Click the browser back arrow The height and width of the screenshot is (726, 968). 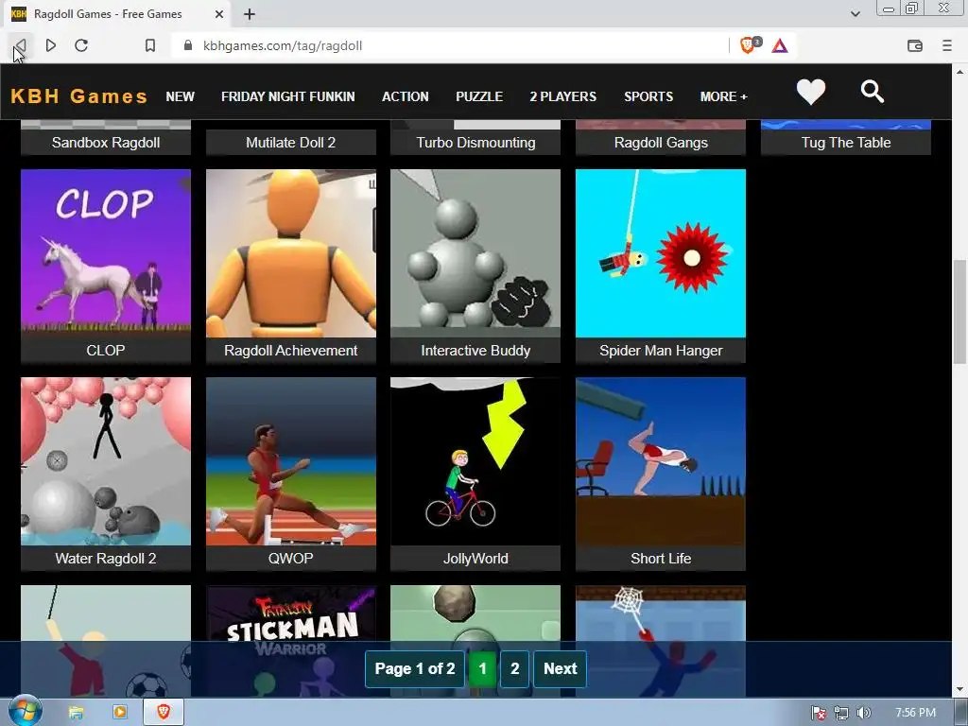21,45
